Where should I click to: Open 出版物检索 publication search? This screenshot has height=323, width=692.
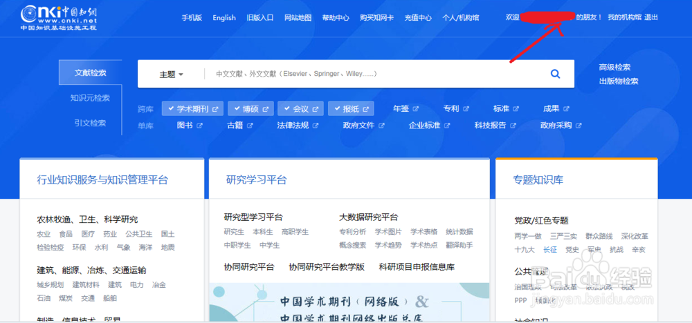(x=618, y=81)
